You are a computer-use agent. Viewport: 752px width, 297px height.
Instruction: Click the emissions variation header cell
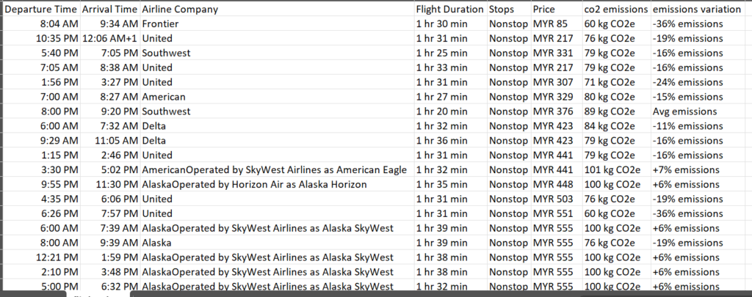click(x=701, y=9)
